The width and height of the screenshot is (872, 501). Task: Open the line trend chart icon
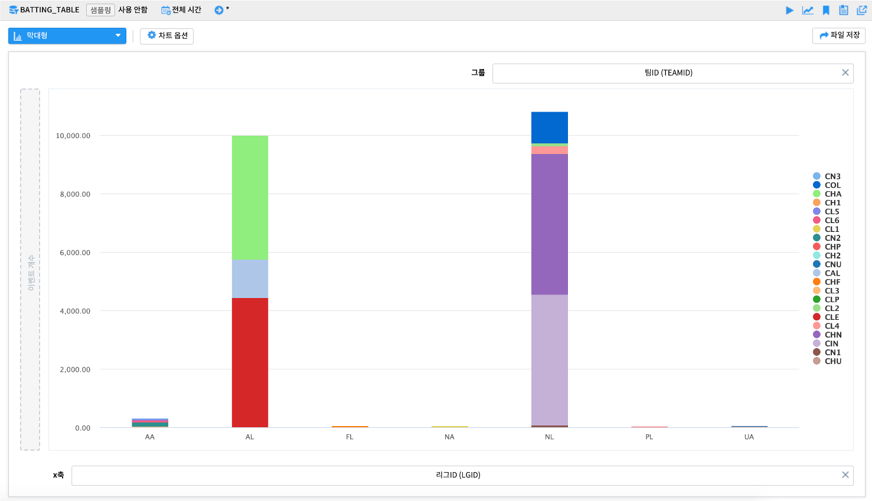click(808, 10)
